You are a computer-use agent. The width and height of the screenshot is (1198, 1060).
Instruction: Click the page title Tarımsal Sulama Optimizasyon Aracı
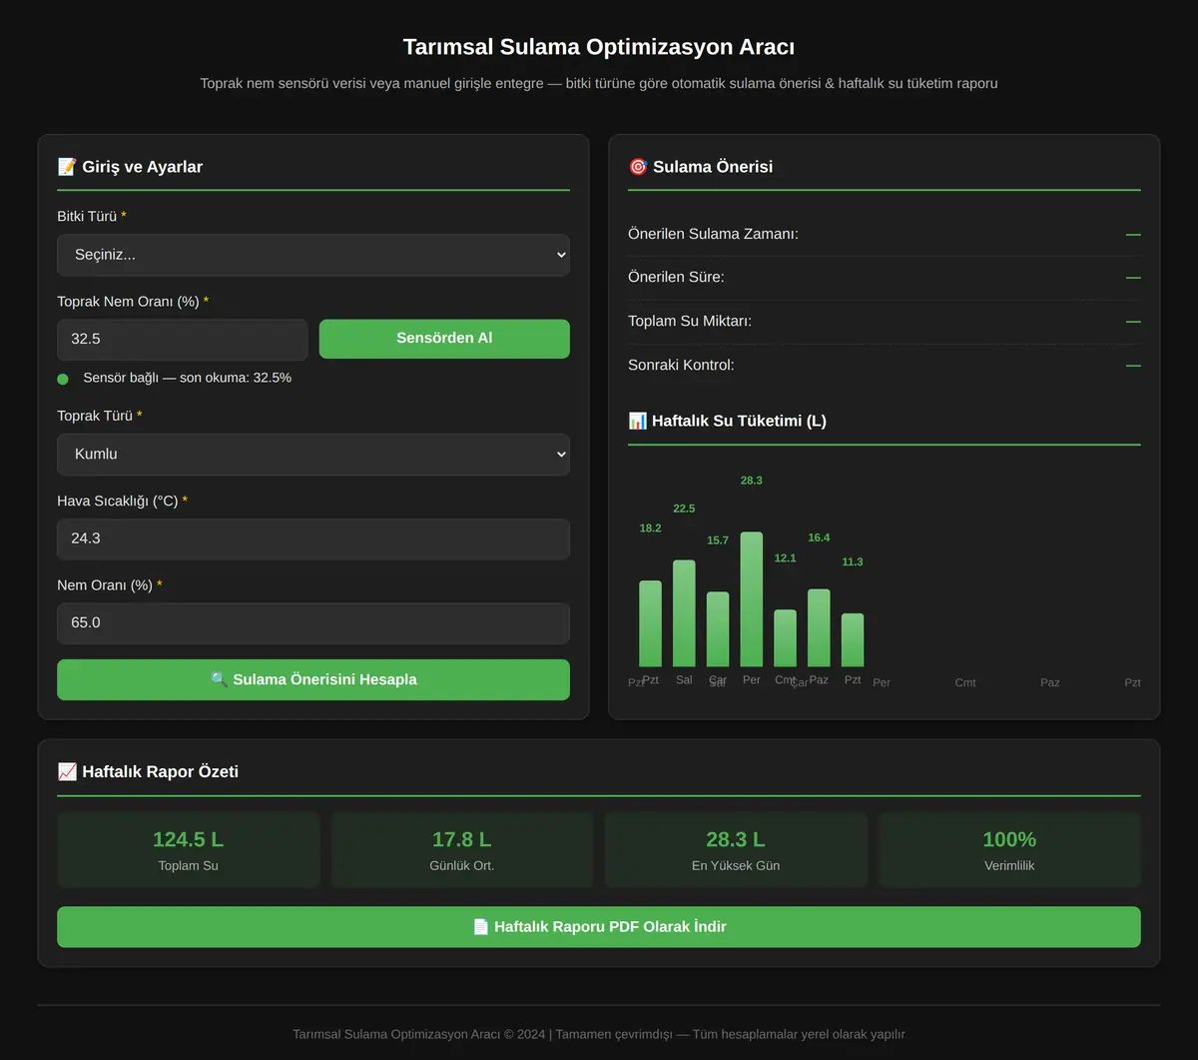point(599,47)
